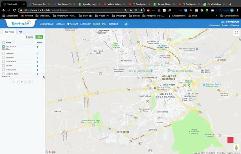Open the Monitor menu
This screenshot has height=154, width=241.
(x=86, y=24)
